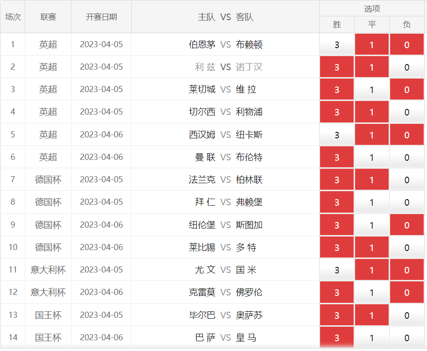Deselect draw option 1 for 尤文 VS 国米
Screen dimensions: 427x351
pyautogui.click(x=372, y=270)
